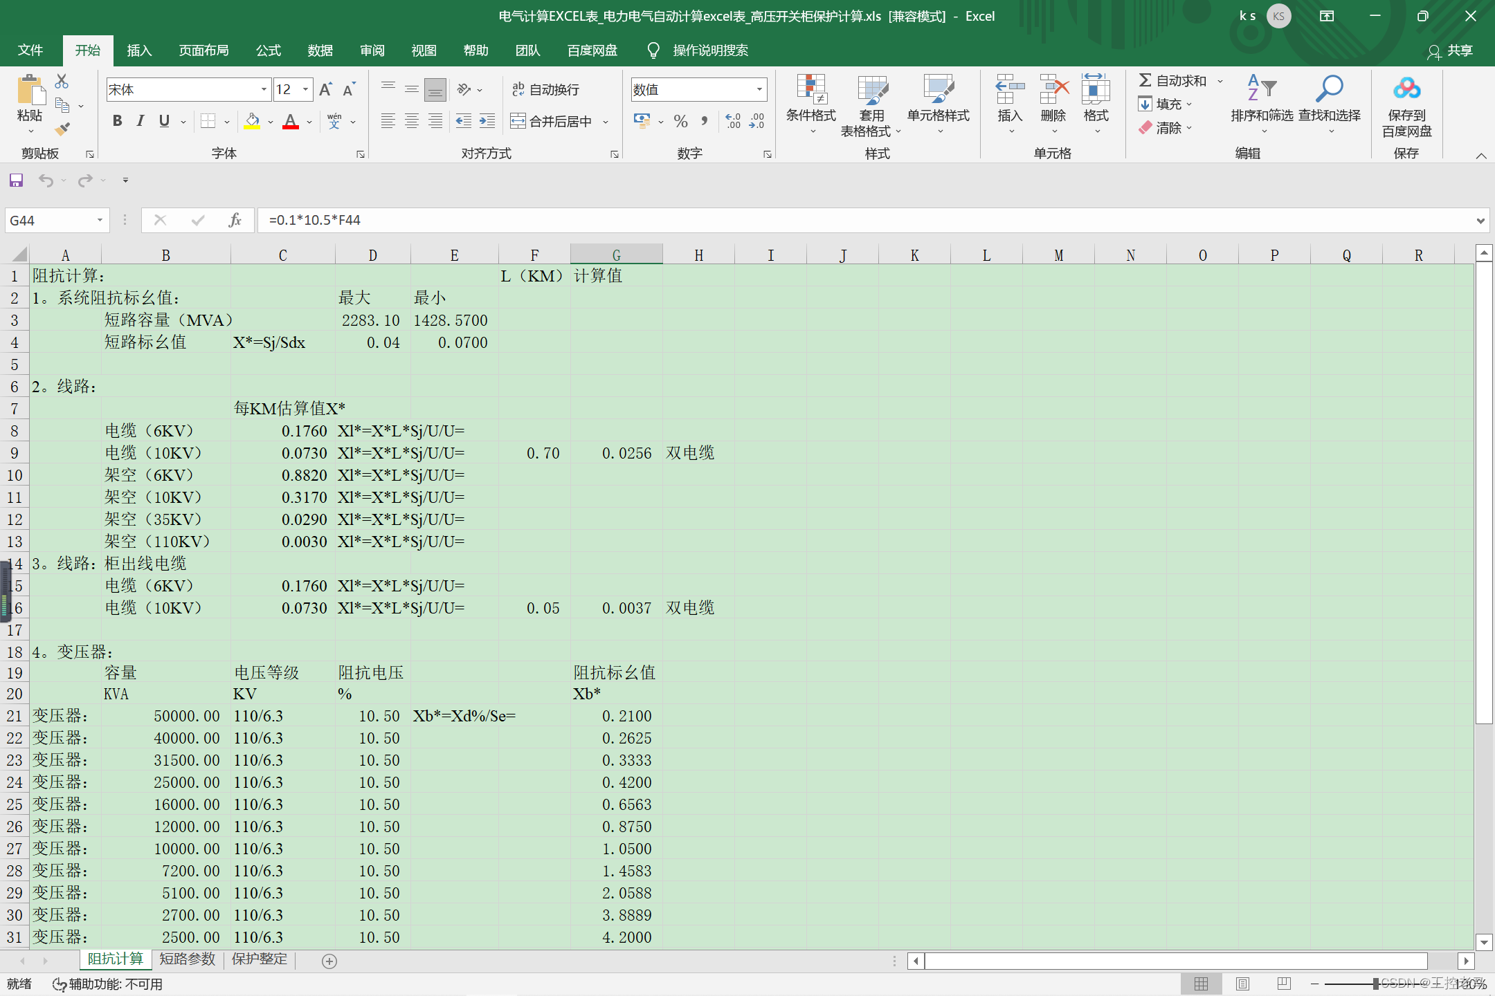Toggle Wrap Text (自动换行)
Viewport: 1495px width, 996px height.
[545, 89]
